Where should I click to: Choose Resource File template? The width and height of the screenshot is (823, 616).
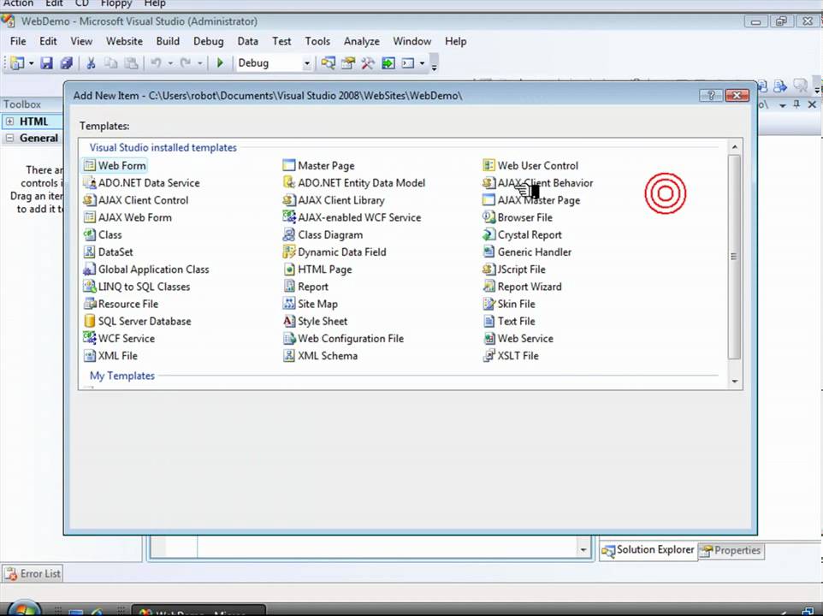click(x=121, y=304)
